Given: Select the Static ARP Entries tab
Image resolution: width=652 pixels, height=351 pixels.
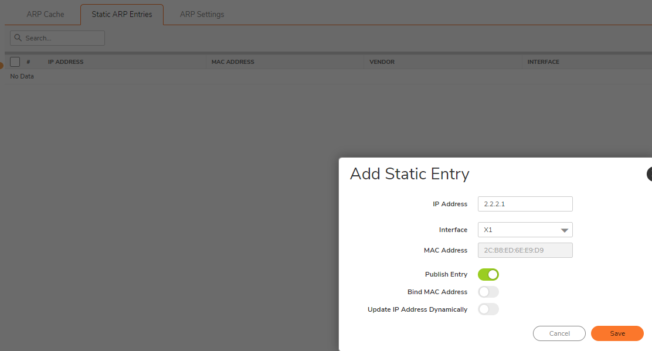Looking at the screenshot, I should click(x=122, y=15).
